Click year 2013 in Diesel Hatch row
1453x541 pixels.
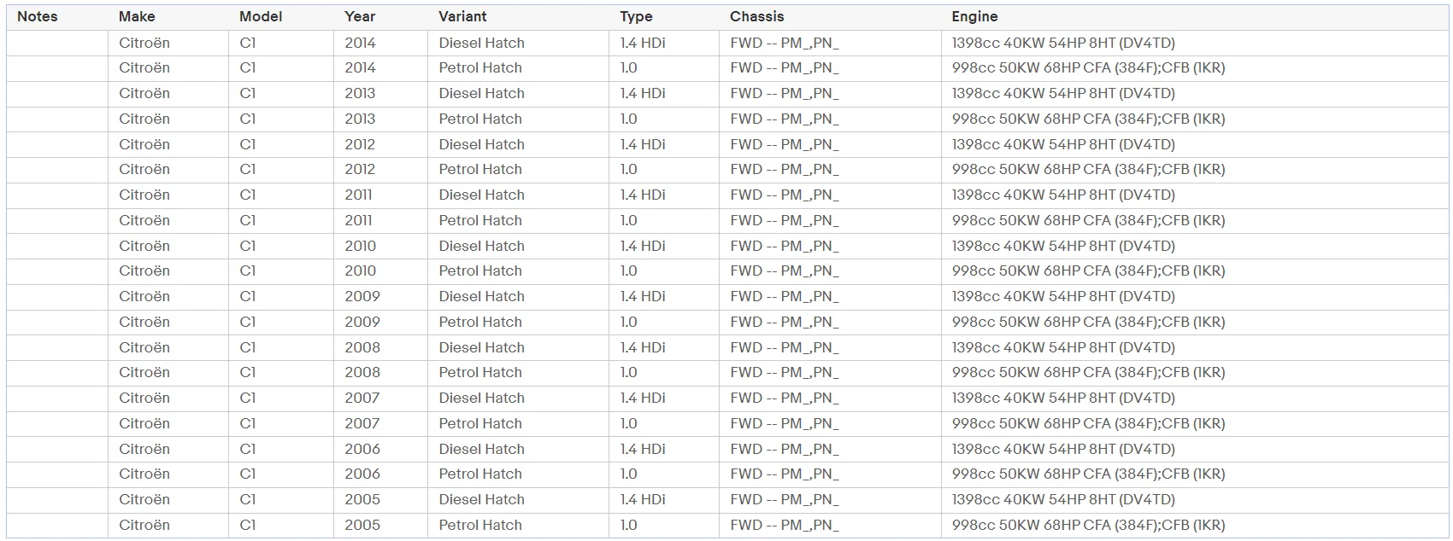point(360,93)
